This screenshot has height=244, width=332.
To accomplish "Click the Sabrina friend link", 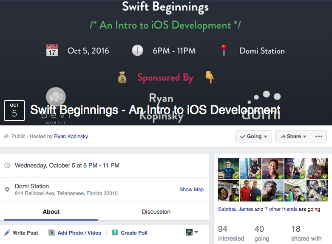I will pos(227,209).
